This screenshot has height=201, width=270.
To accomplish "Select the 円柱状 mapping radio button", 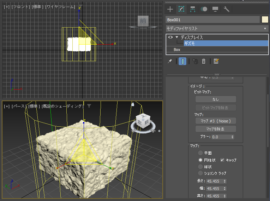I will (200, 160).
